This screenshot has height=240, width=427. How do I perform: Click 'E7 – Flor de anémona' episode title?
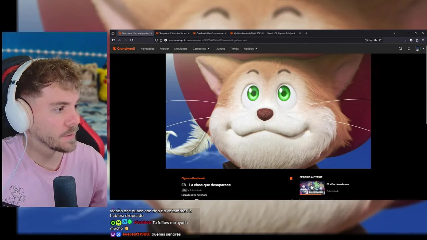[338, 184]
